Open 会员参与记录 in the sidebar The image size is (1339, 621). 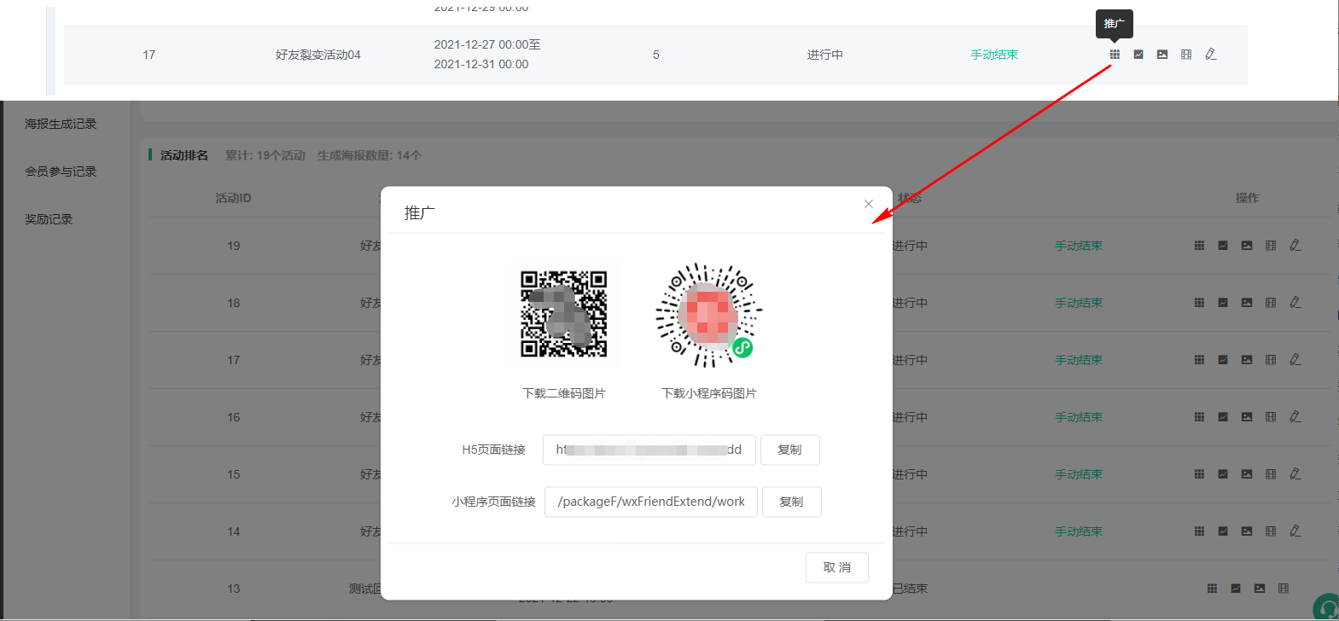pos(61,171)
